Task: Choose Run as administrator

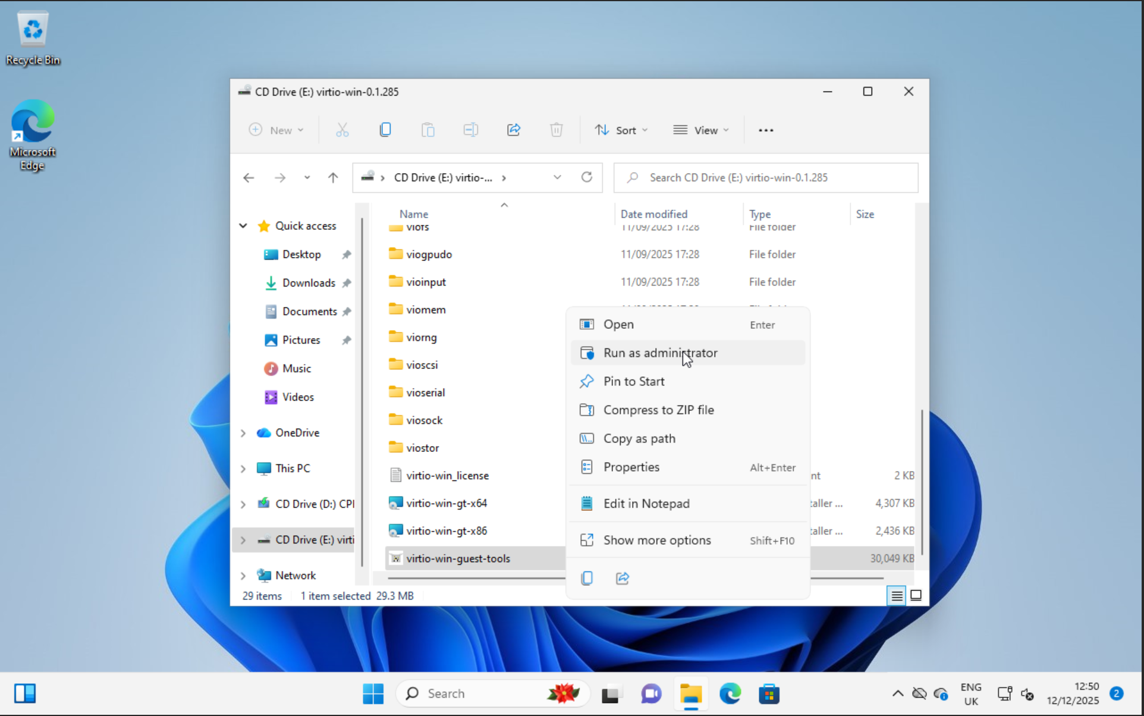Action: tap(687, 353)
